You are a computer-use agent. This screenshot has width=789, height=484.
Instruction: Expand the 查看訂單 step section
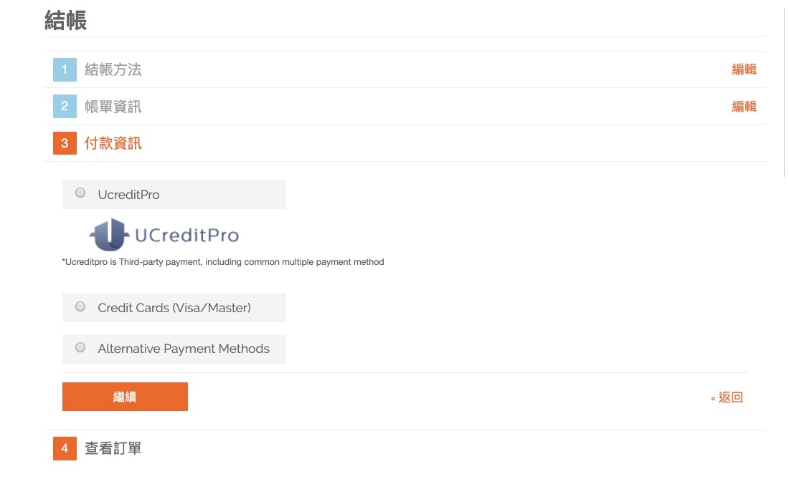click(113, 448)
